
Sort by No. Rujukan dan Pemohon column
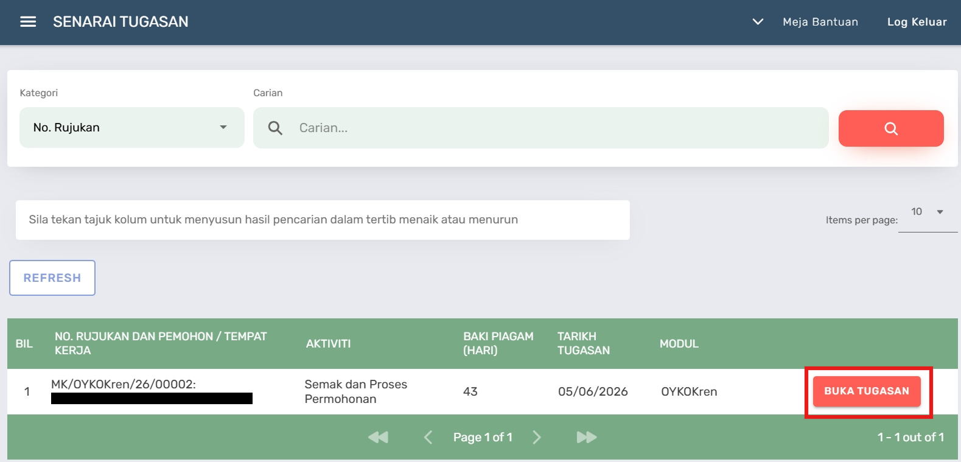pos(161,343)
